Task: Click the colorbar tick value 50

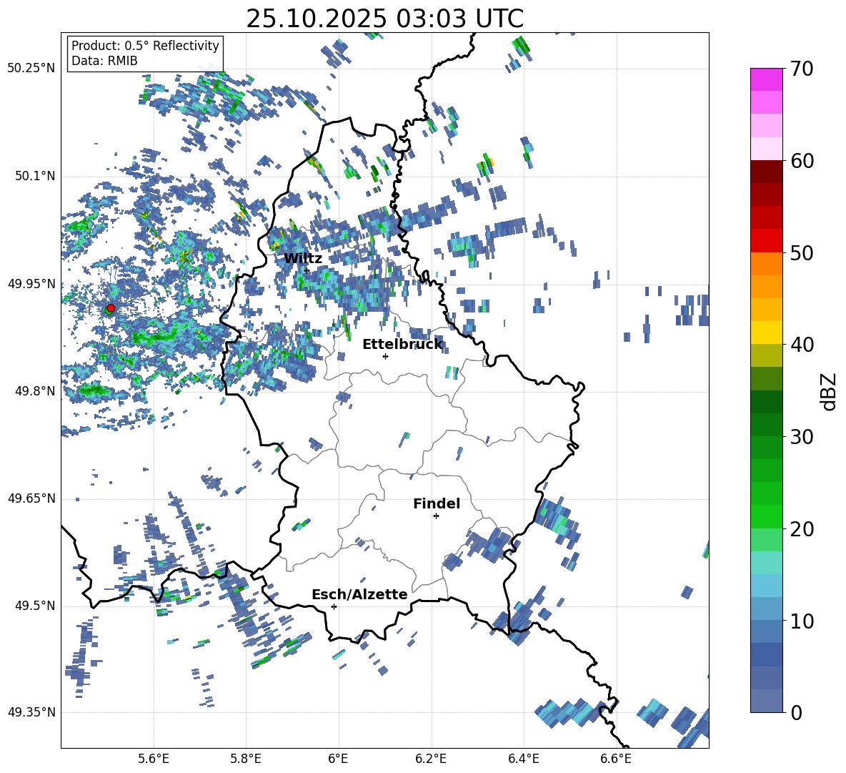Action: (802, 253)
